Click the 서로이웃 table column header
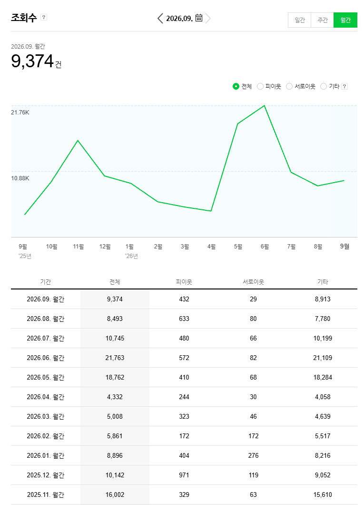This screenshot has height=505, width=364. click(x=253, y=282)
